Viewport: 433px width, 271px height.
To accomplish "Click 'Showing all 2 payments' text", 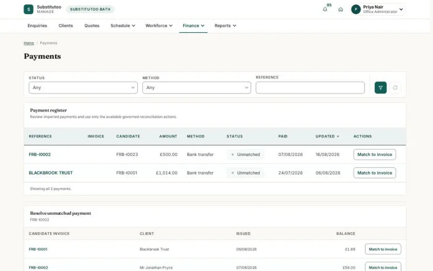I will tap(51, 189).
